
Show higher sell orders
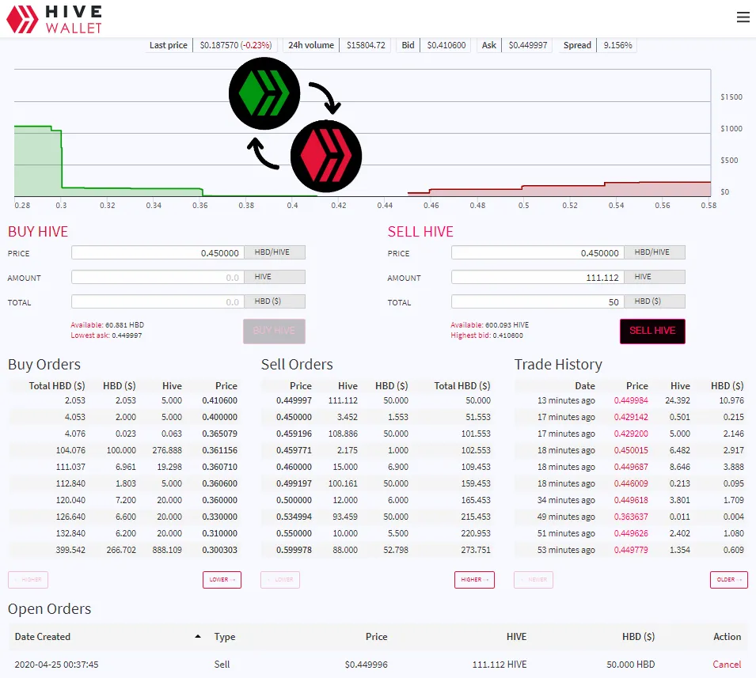pyautogui.click(x=474, y=580)
